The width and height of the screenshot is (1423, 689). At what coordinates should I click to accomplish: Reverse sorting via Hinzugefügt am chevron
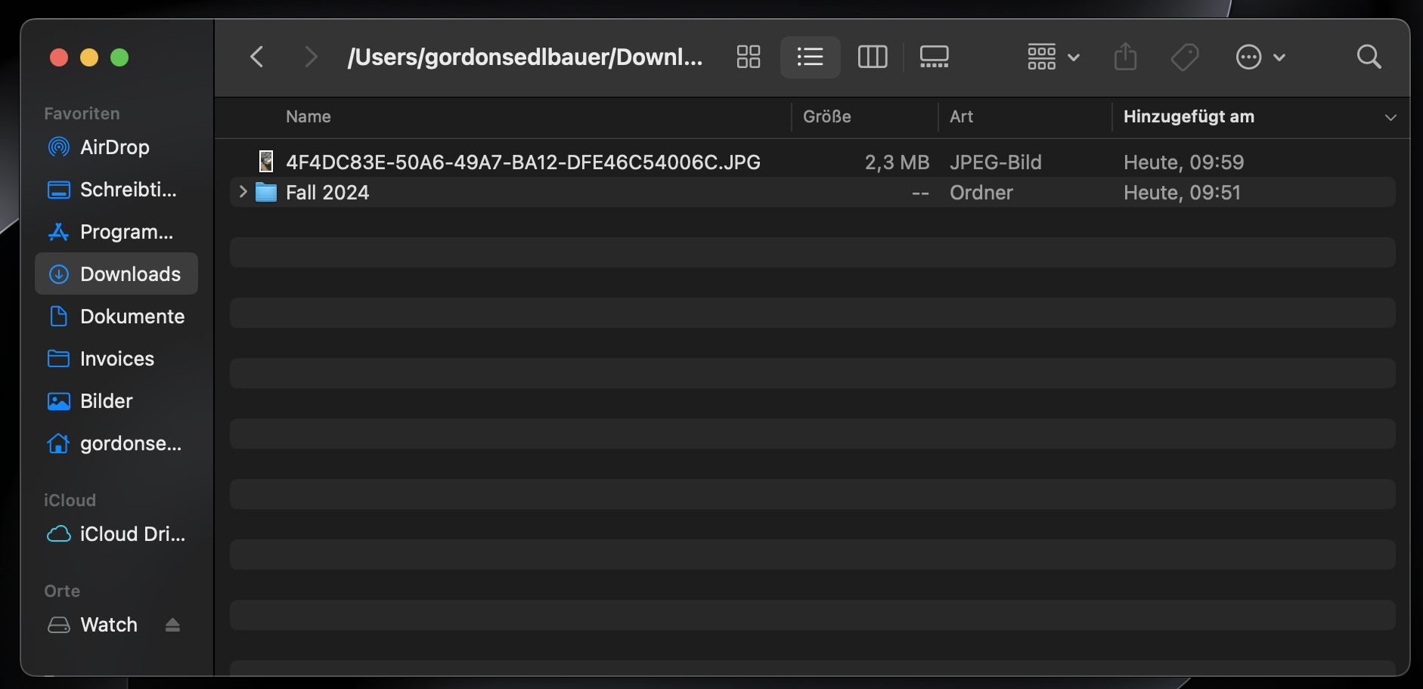1390,117
